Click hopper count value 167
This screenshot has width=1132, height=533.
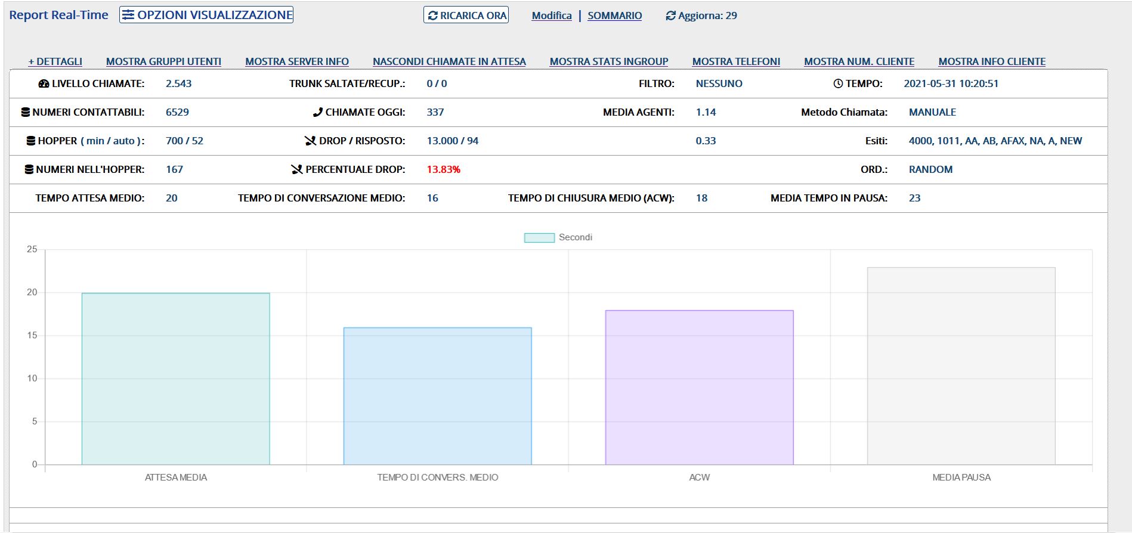[174, 169]
